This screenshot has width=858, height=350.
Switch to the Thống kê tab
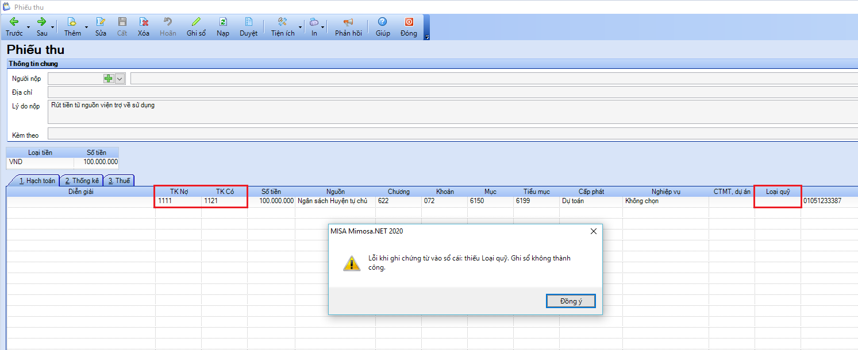[x=82, y=181]
